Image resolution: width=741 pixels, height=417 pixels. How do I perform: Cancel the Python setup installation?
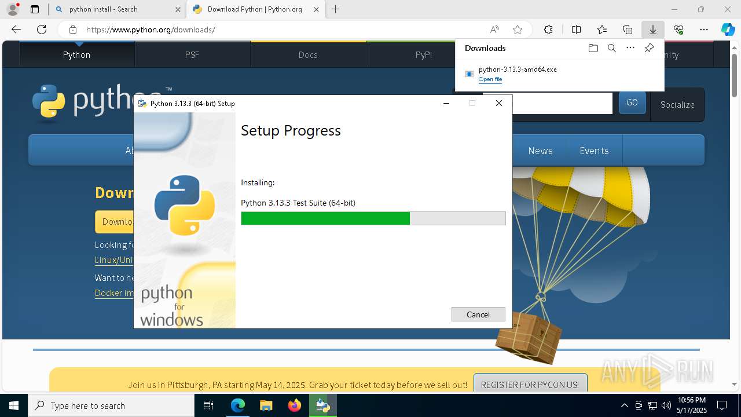pos(478,314)
